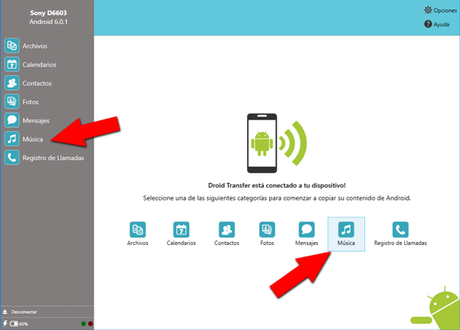The width and height of the screenshot is (460, 330).
Task: Click the Mensajes caption under main icon
Action: coord(307,243)
